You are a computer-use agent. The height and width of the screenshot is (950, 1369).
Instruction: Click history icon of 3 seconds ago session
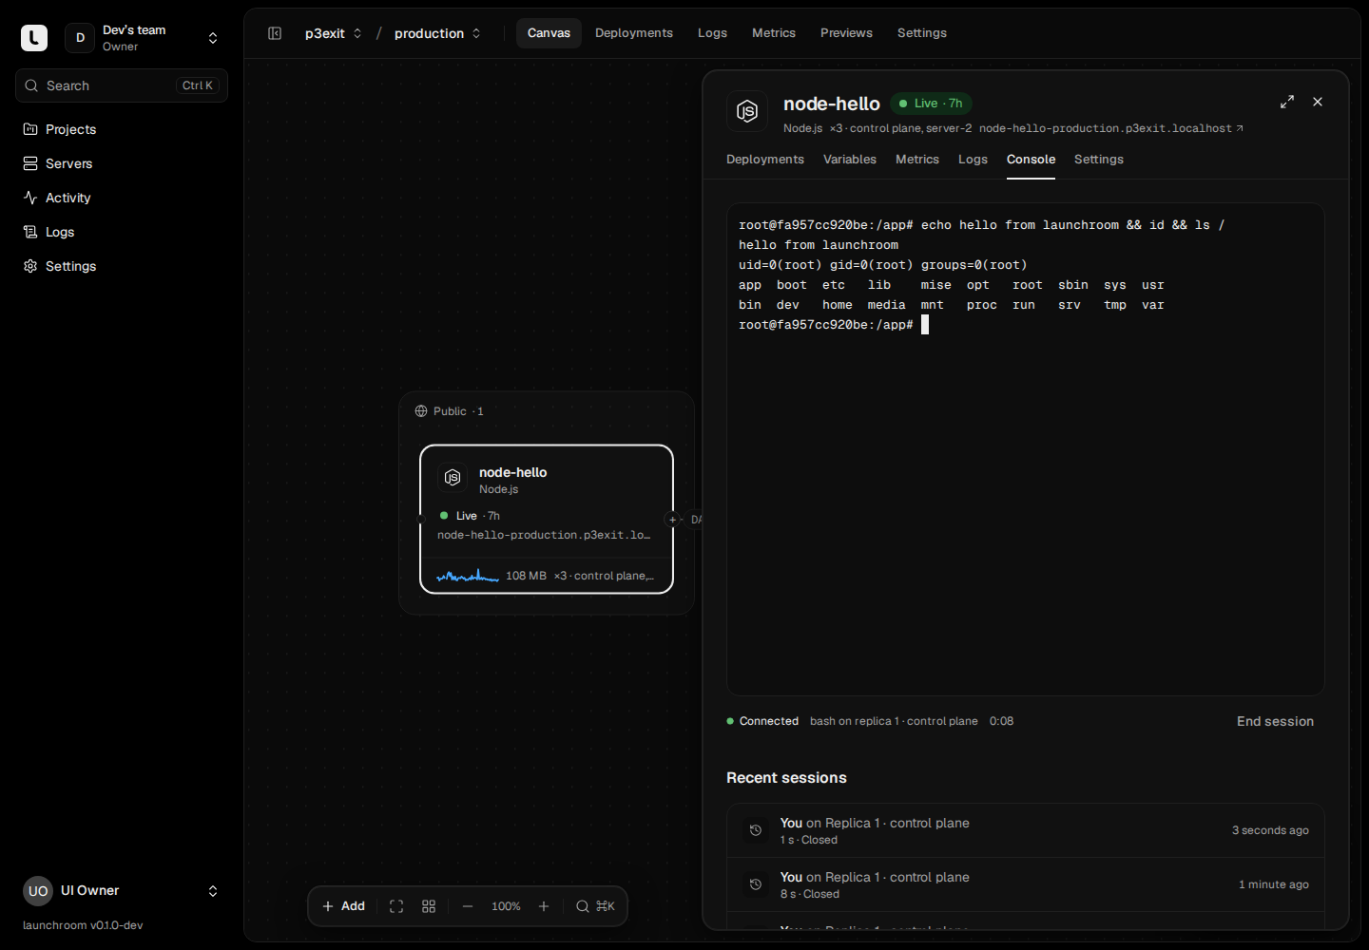(x=756, y=830)
